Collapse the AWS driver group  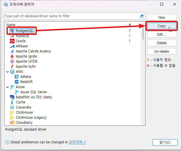click(8, 72)
